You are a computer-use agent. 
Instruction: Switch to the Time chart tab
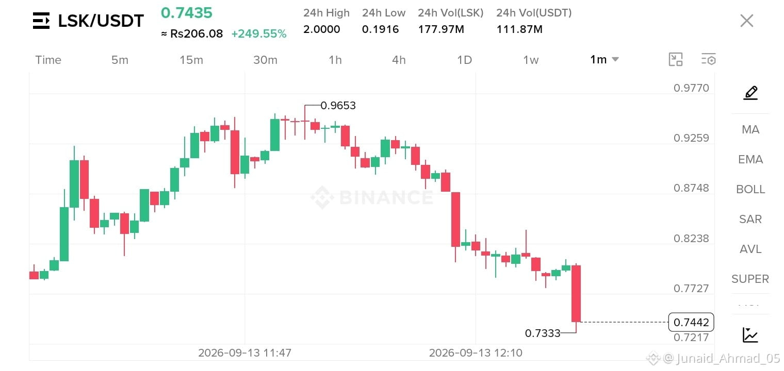[48, 60]
